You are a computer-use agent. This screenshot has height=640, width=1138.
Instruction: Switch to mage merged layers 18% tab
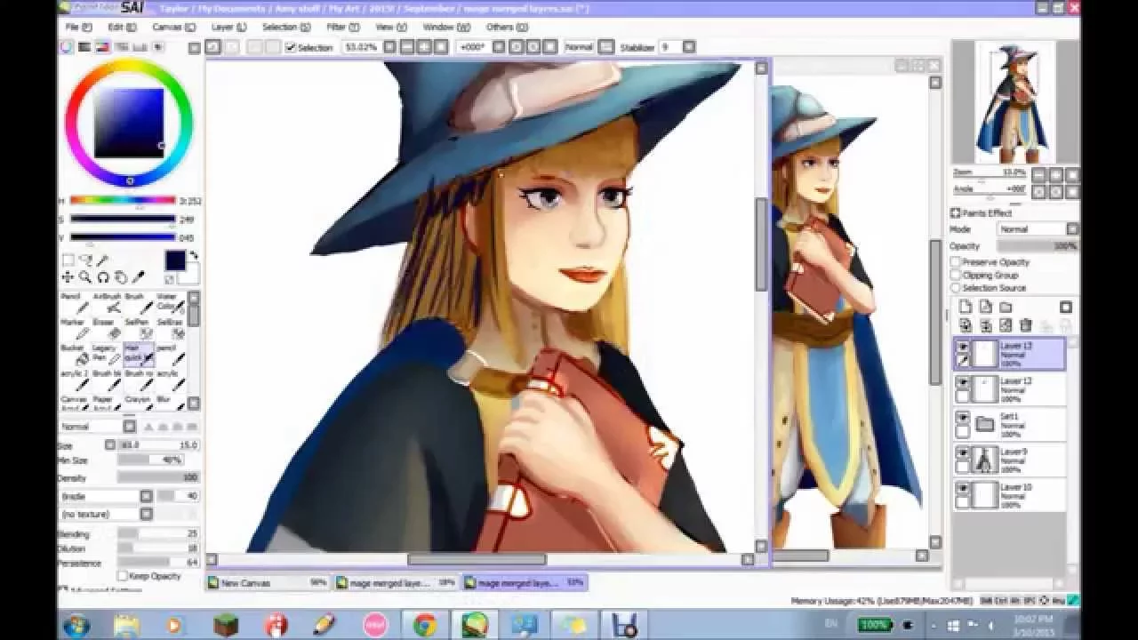(397, 583)
